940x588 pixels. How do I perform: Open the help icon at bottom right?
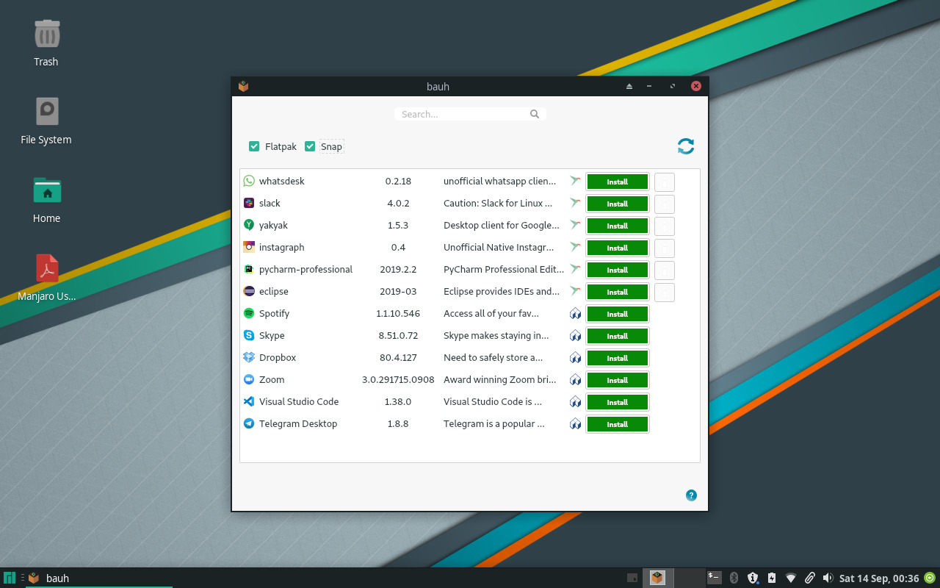pyautogui.click(x=691, y=495)
